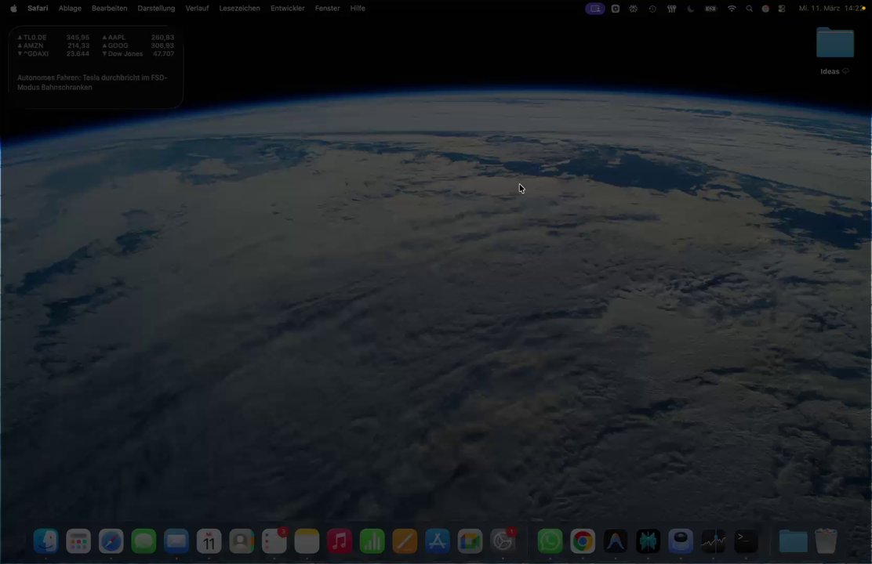The height and width of the screenshot is (564, 872).
Task: Select the AMZN stock row
Action: (x=53, y=45)
